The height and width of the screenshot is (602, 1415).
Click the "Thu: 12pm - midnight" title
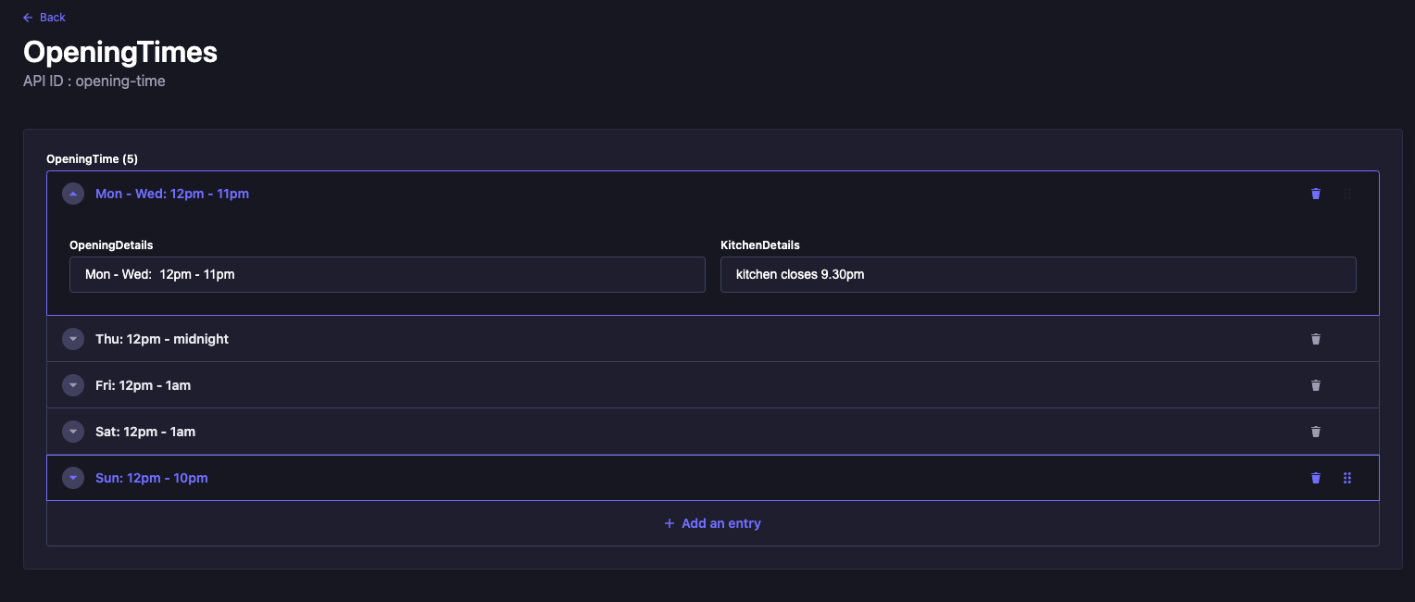162,339
